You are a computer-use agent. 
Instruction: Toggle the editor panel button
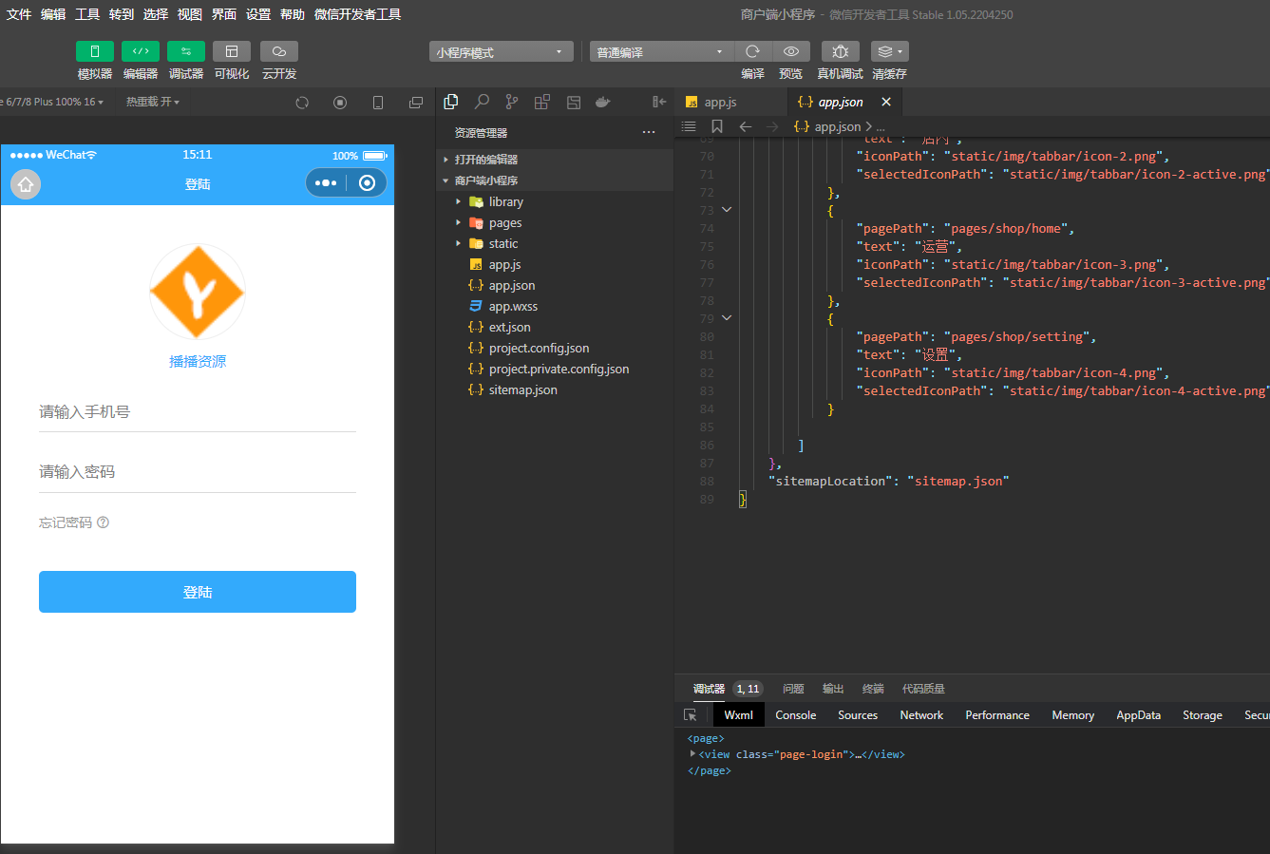[140, 51]
